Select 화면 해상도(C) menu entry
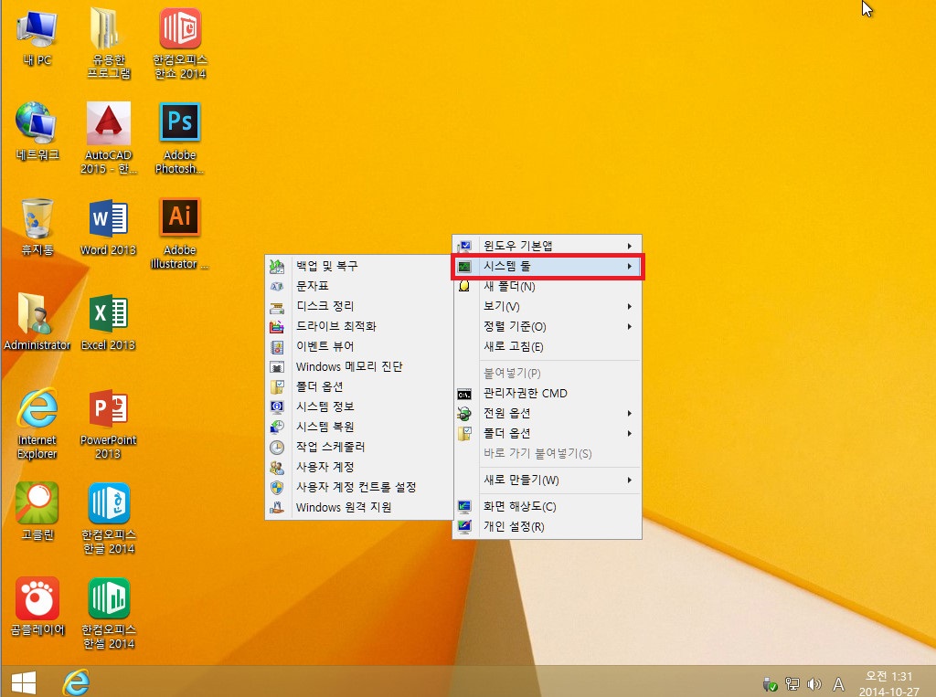936x697 pixels. (547, 507)
